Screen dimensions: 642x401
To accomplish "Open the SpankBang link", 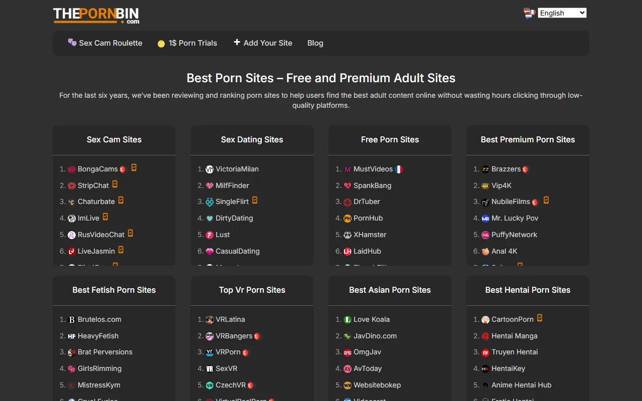I will [x=372, y=185].
